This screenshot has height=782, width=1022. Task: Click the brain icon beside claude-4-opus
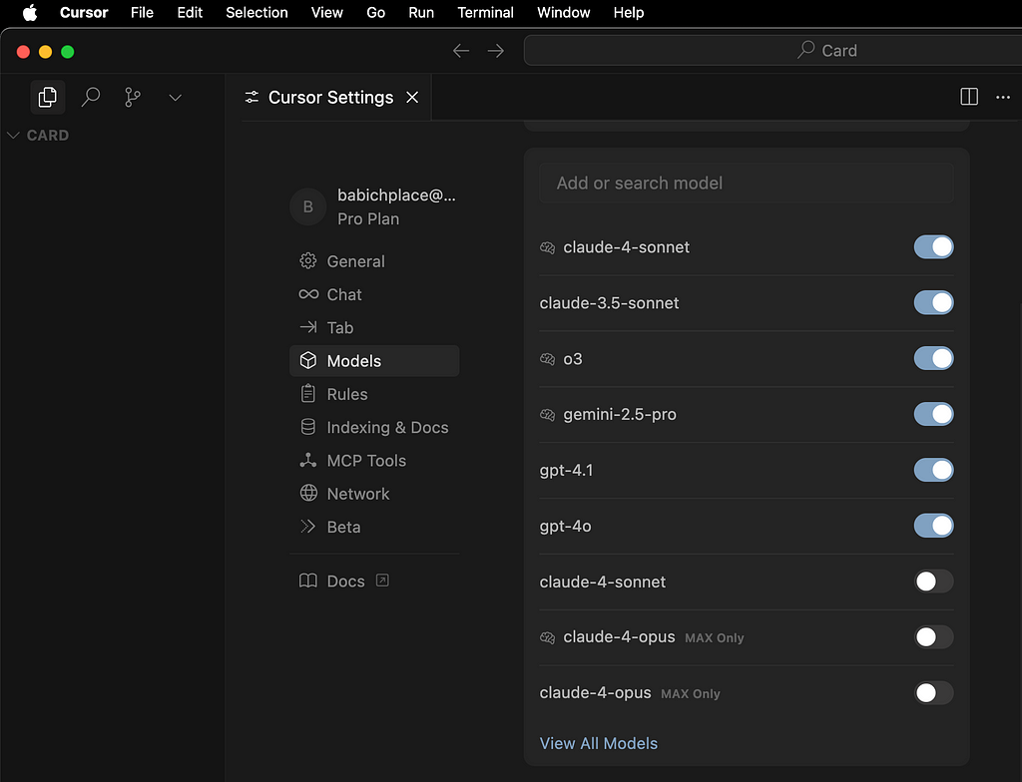(548, 637)
